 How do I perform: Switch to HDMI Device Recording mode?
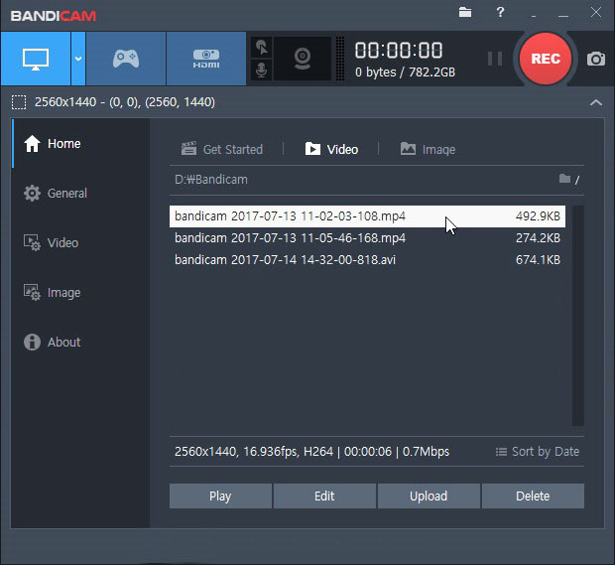pos(206,59)
